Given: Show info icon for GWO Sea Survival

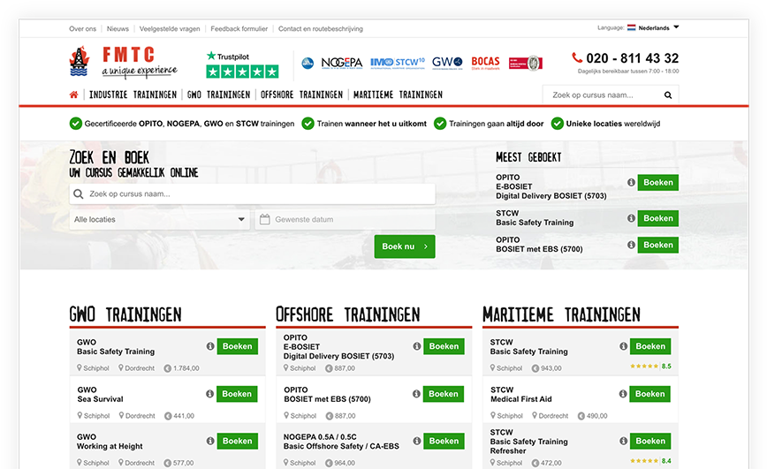Looking at the screenshot, I should pyautogui.click(x=210, y=394).
